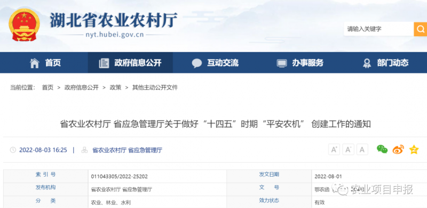This screenshot has width=427, height=208.
Task: Click the category value 农业、林业、水利
Action: pyautogui.click(x=111, y=203)
